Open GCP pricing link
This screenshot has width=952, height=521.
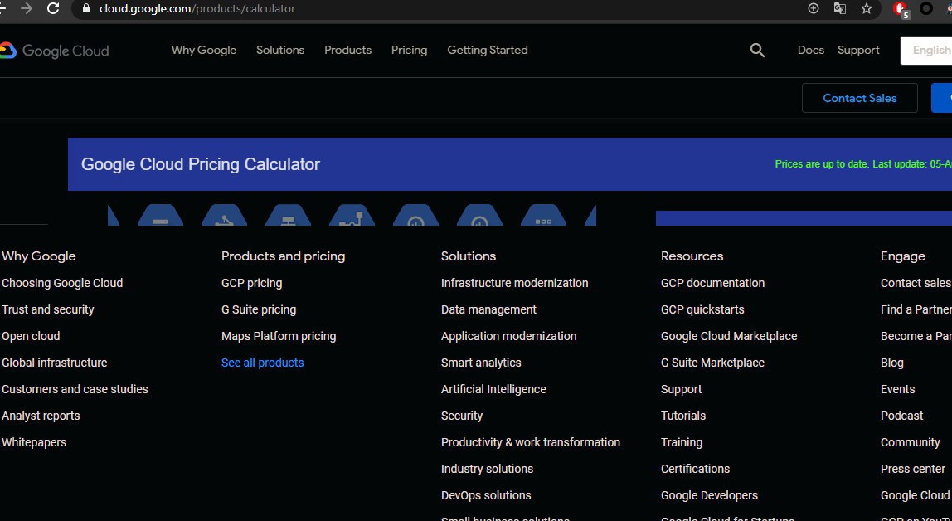(x=251, y=283)
